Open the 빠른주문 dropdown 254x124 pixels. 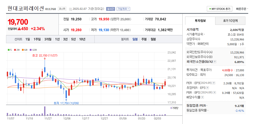click(x=242, y=9)
